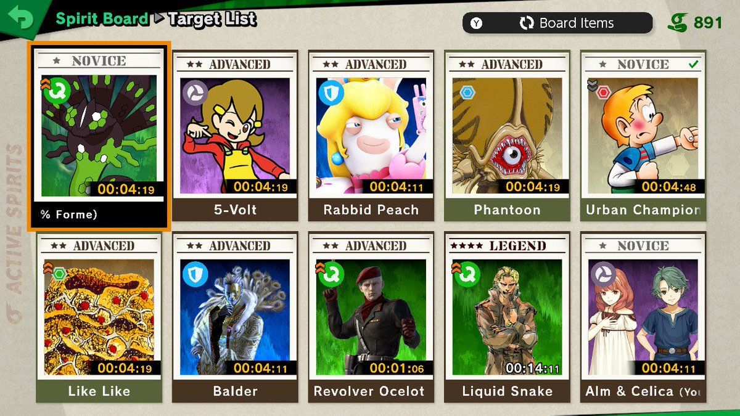Click the green Grab type icon on Liquid Snake
The height and width of the screenshot is (416, 740).
(467, 274)
